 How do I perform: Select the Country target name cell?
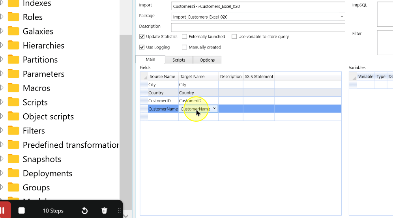198,92
